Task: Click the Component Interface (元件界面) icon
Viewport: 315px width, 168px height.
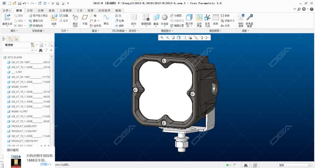Action: pos(199,17)
